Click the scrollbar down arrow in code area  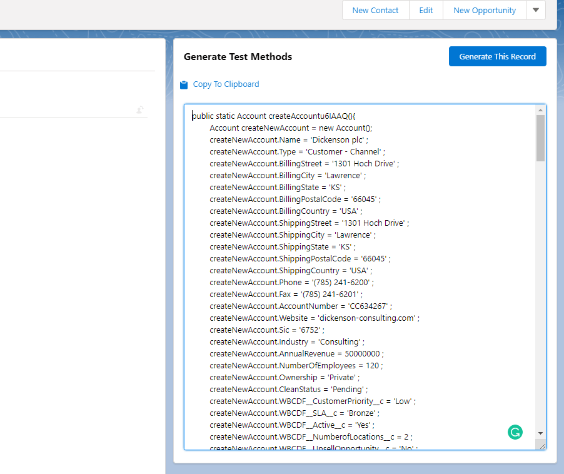pyautogui.click(x=540, y=433)
